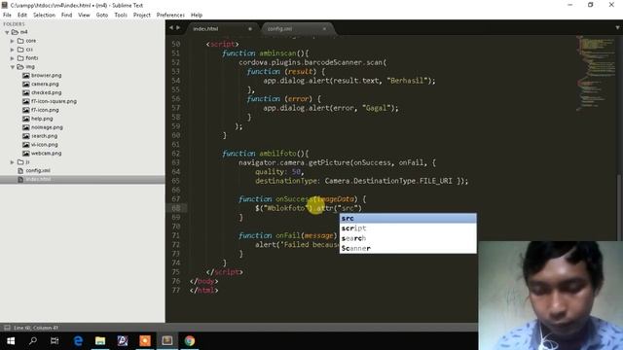This screenshot has width=623, height=350.
Task: Open Task View in taskbar
Action: click(x=55, y=341)
